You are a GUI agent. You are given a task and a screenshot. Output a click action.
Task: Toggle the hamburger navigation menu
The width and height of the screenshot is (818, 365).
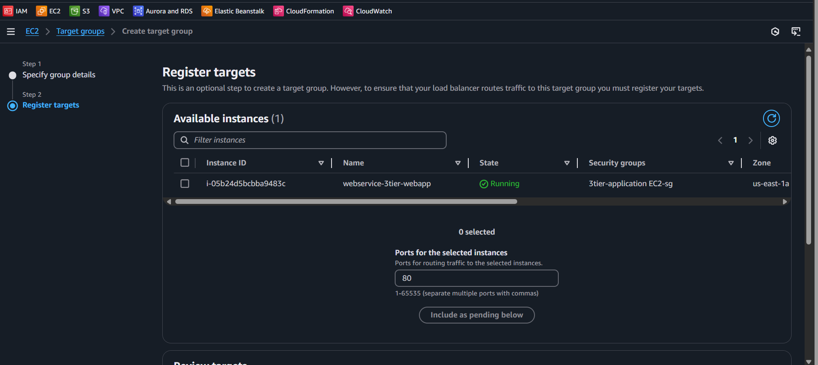pyautogui.click(x=11, y=32)
